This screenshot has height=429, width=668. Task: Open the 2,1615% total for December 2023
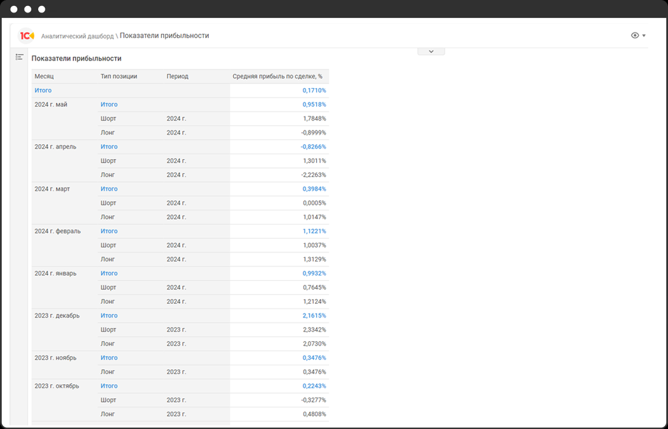(x=314, y=316)
